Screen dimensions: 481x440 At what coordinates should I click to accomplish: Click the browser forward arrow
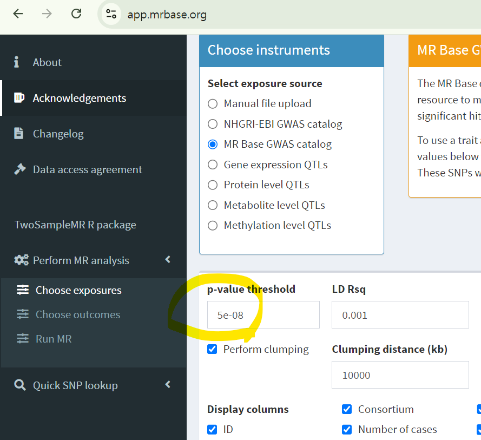(47, 14)
